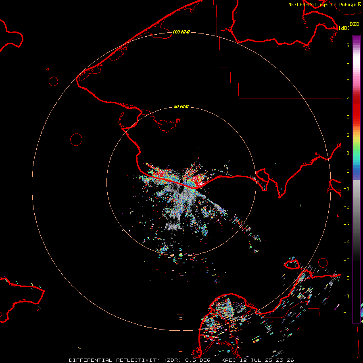Click the 3 value on color scale
Viewport: 363px width, 363px height.
(348, 117)
